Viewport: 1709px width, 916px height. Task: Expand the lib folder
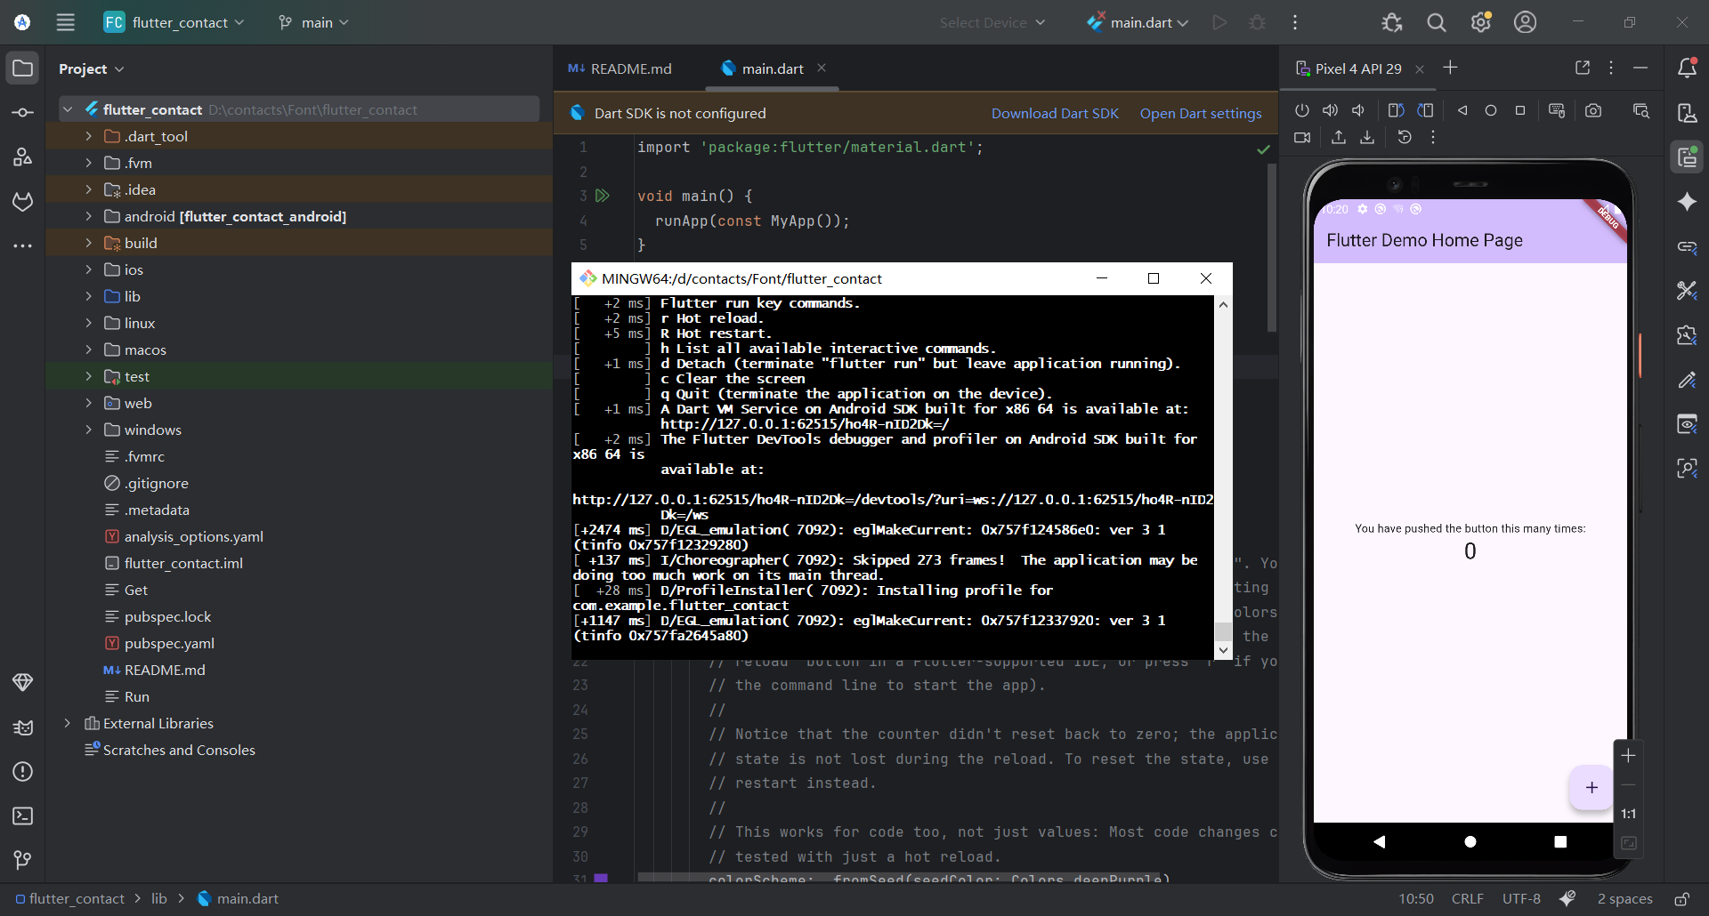point(88,296)
